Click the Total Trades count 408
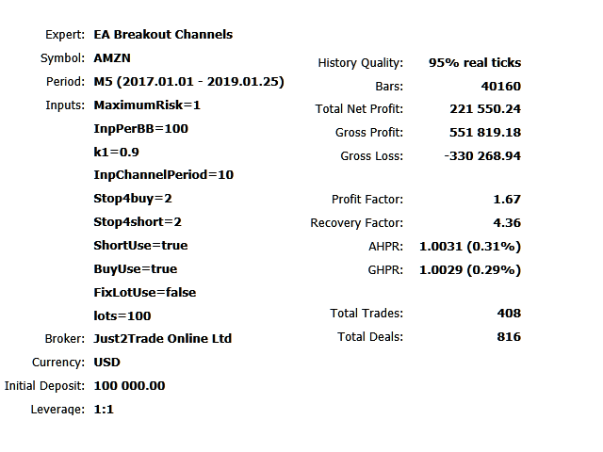The height and width of the screenshot is (452, 603). tap(509, 314)
